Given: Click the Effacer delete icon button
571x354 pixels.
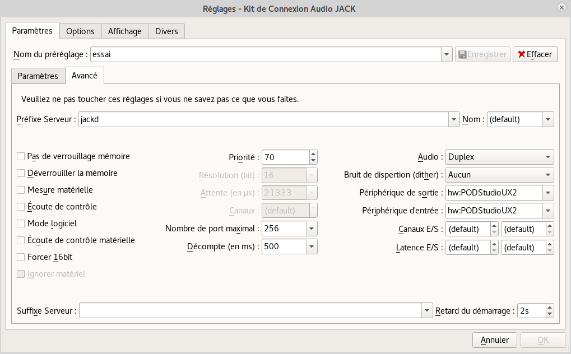Looking at the screenshot, I should click(535, 54).
